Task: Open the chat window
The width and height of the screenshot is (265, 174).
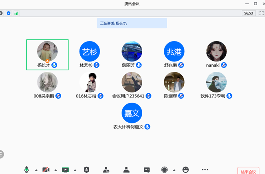Action: coord(147,170)
